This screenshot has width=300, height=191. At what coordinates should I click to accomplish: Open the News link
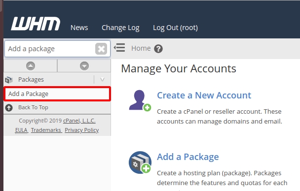coord(79,28)
